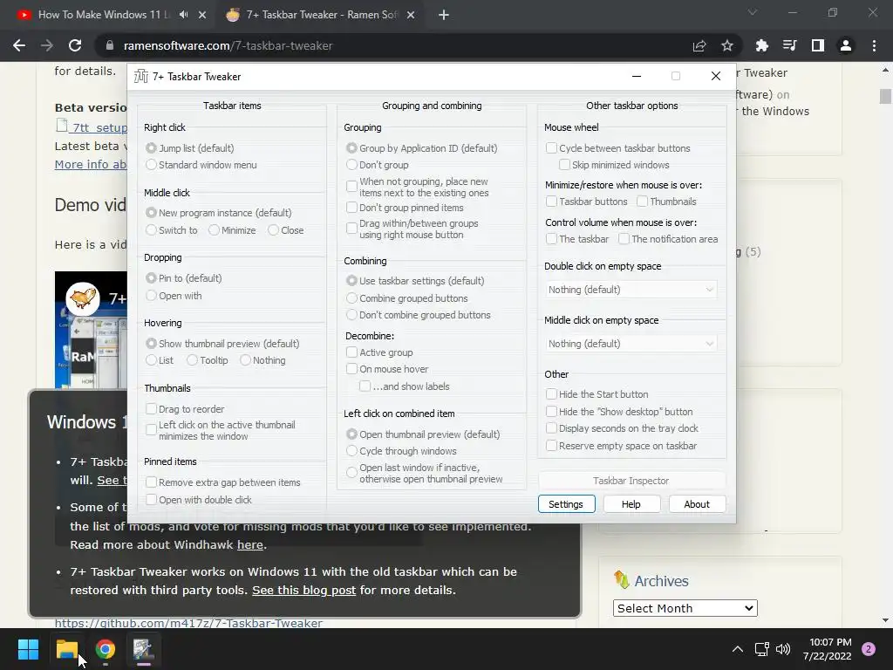Open the Chrome three-dot menu
The height and width of the screenshot is (670, 893).
[874, 45]
